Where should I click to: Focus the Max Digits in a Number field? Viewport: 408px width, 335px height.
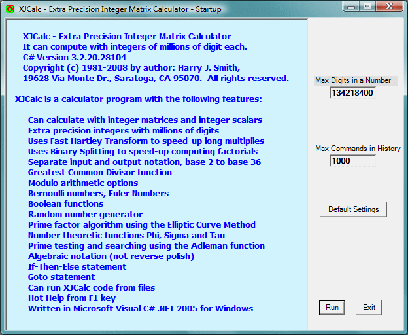(352, 93)
